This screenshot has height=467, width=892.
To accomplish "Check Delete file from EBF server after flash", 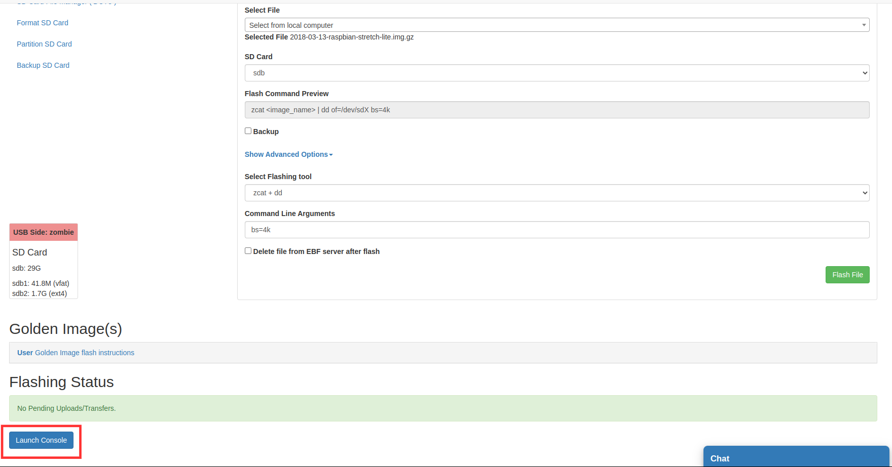I will coord(248,251).
